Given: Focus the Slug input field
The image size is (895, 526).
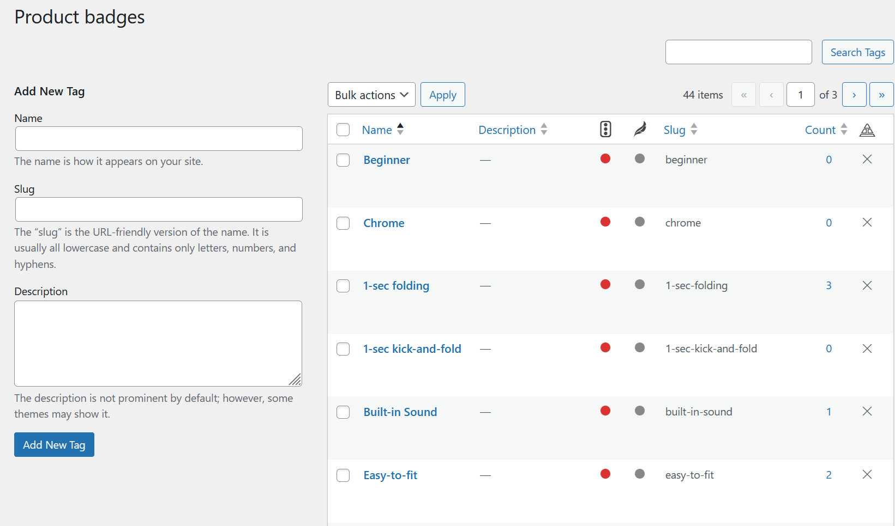Looking at the screenshot, I should [x=159, y=209].
